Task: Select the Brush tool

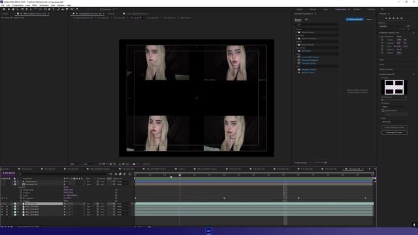Action: coord(59,9)
